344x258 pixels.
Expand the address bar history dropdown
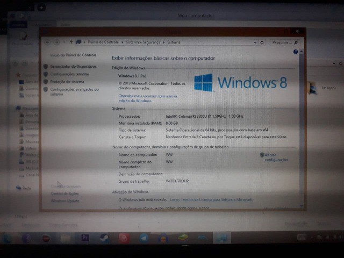tap(255, 42)
